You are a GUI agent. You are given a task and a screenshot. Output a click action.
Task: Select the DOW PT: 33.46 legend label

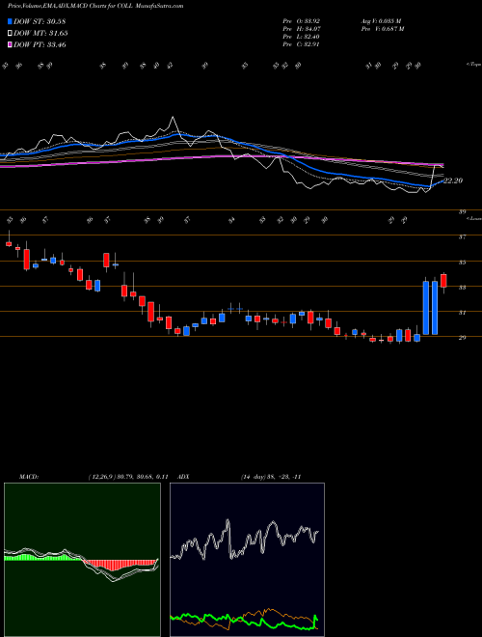(40, 44)
